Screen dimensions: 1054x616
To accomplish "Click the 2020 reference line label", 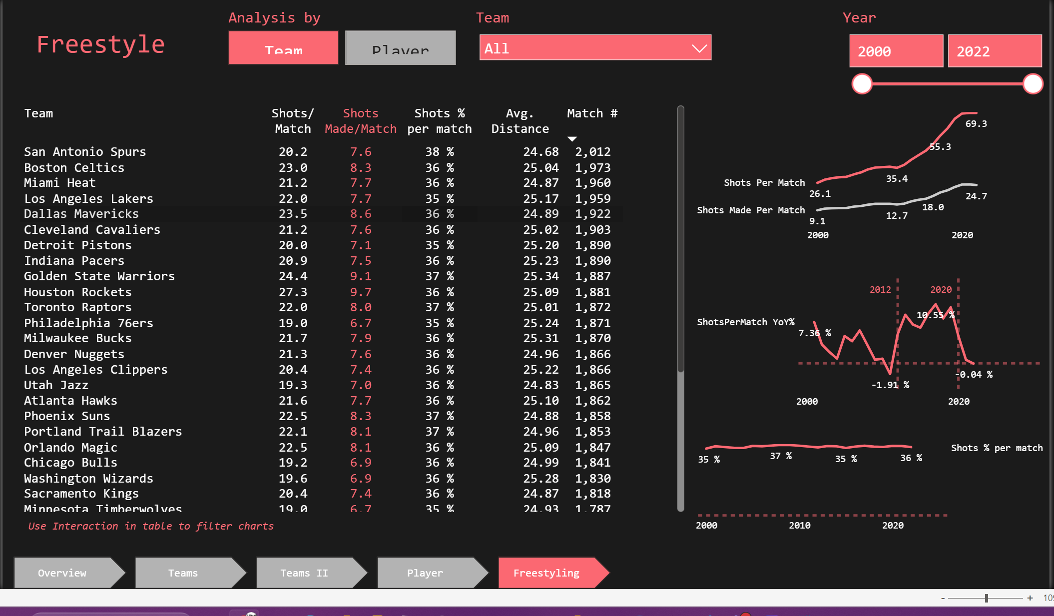I will coord(941,289).
